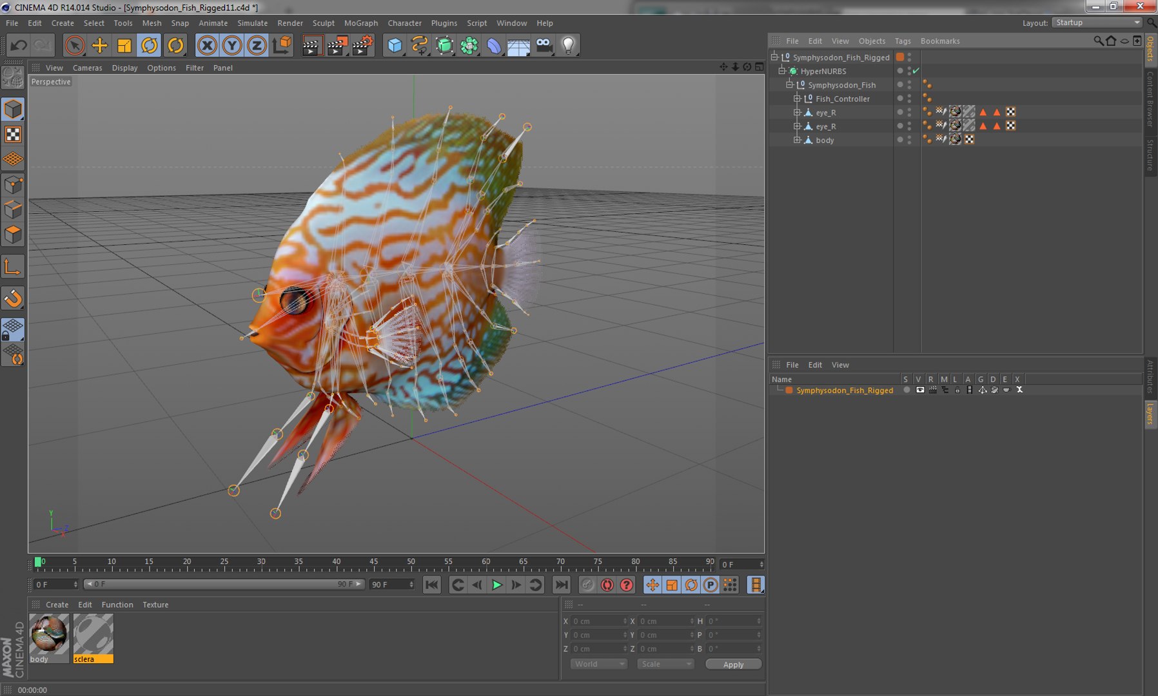Toggle the Y axis lock icon
Image resolution: width=1158 pixels, height=696 pixels.
[232, 45]
